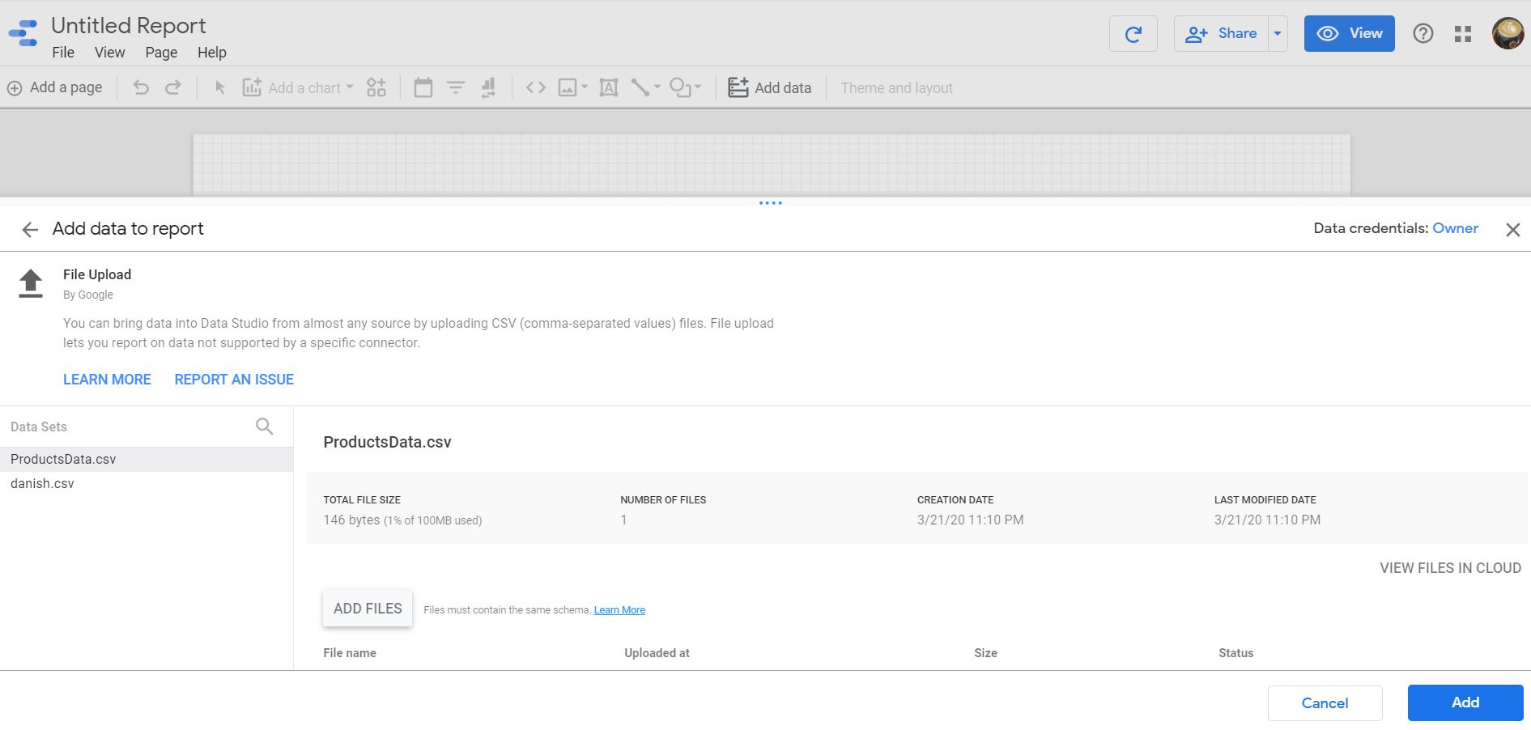Viewport: 1531px width, 730px height.
Task: Open the Google apps grid icon
Action: pos(1462,34)
